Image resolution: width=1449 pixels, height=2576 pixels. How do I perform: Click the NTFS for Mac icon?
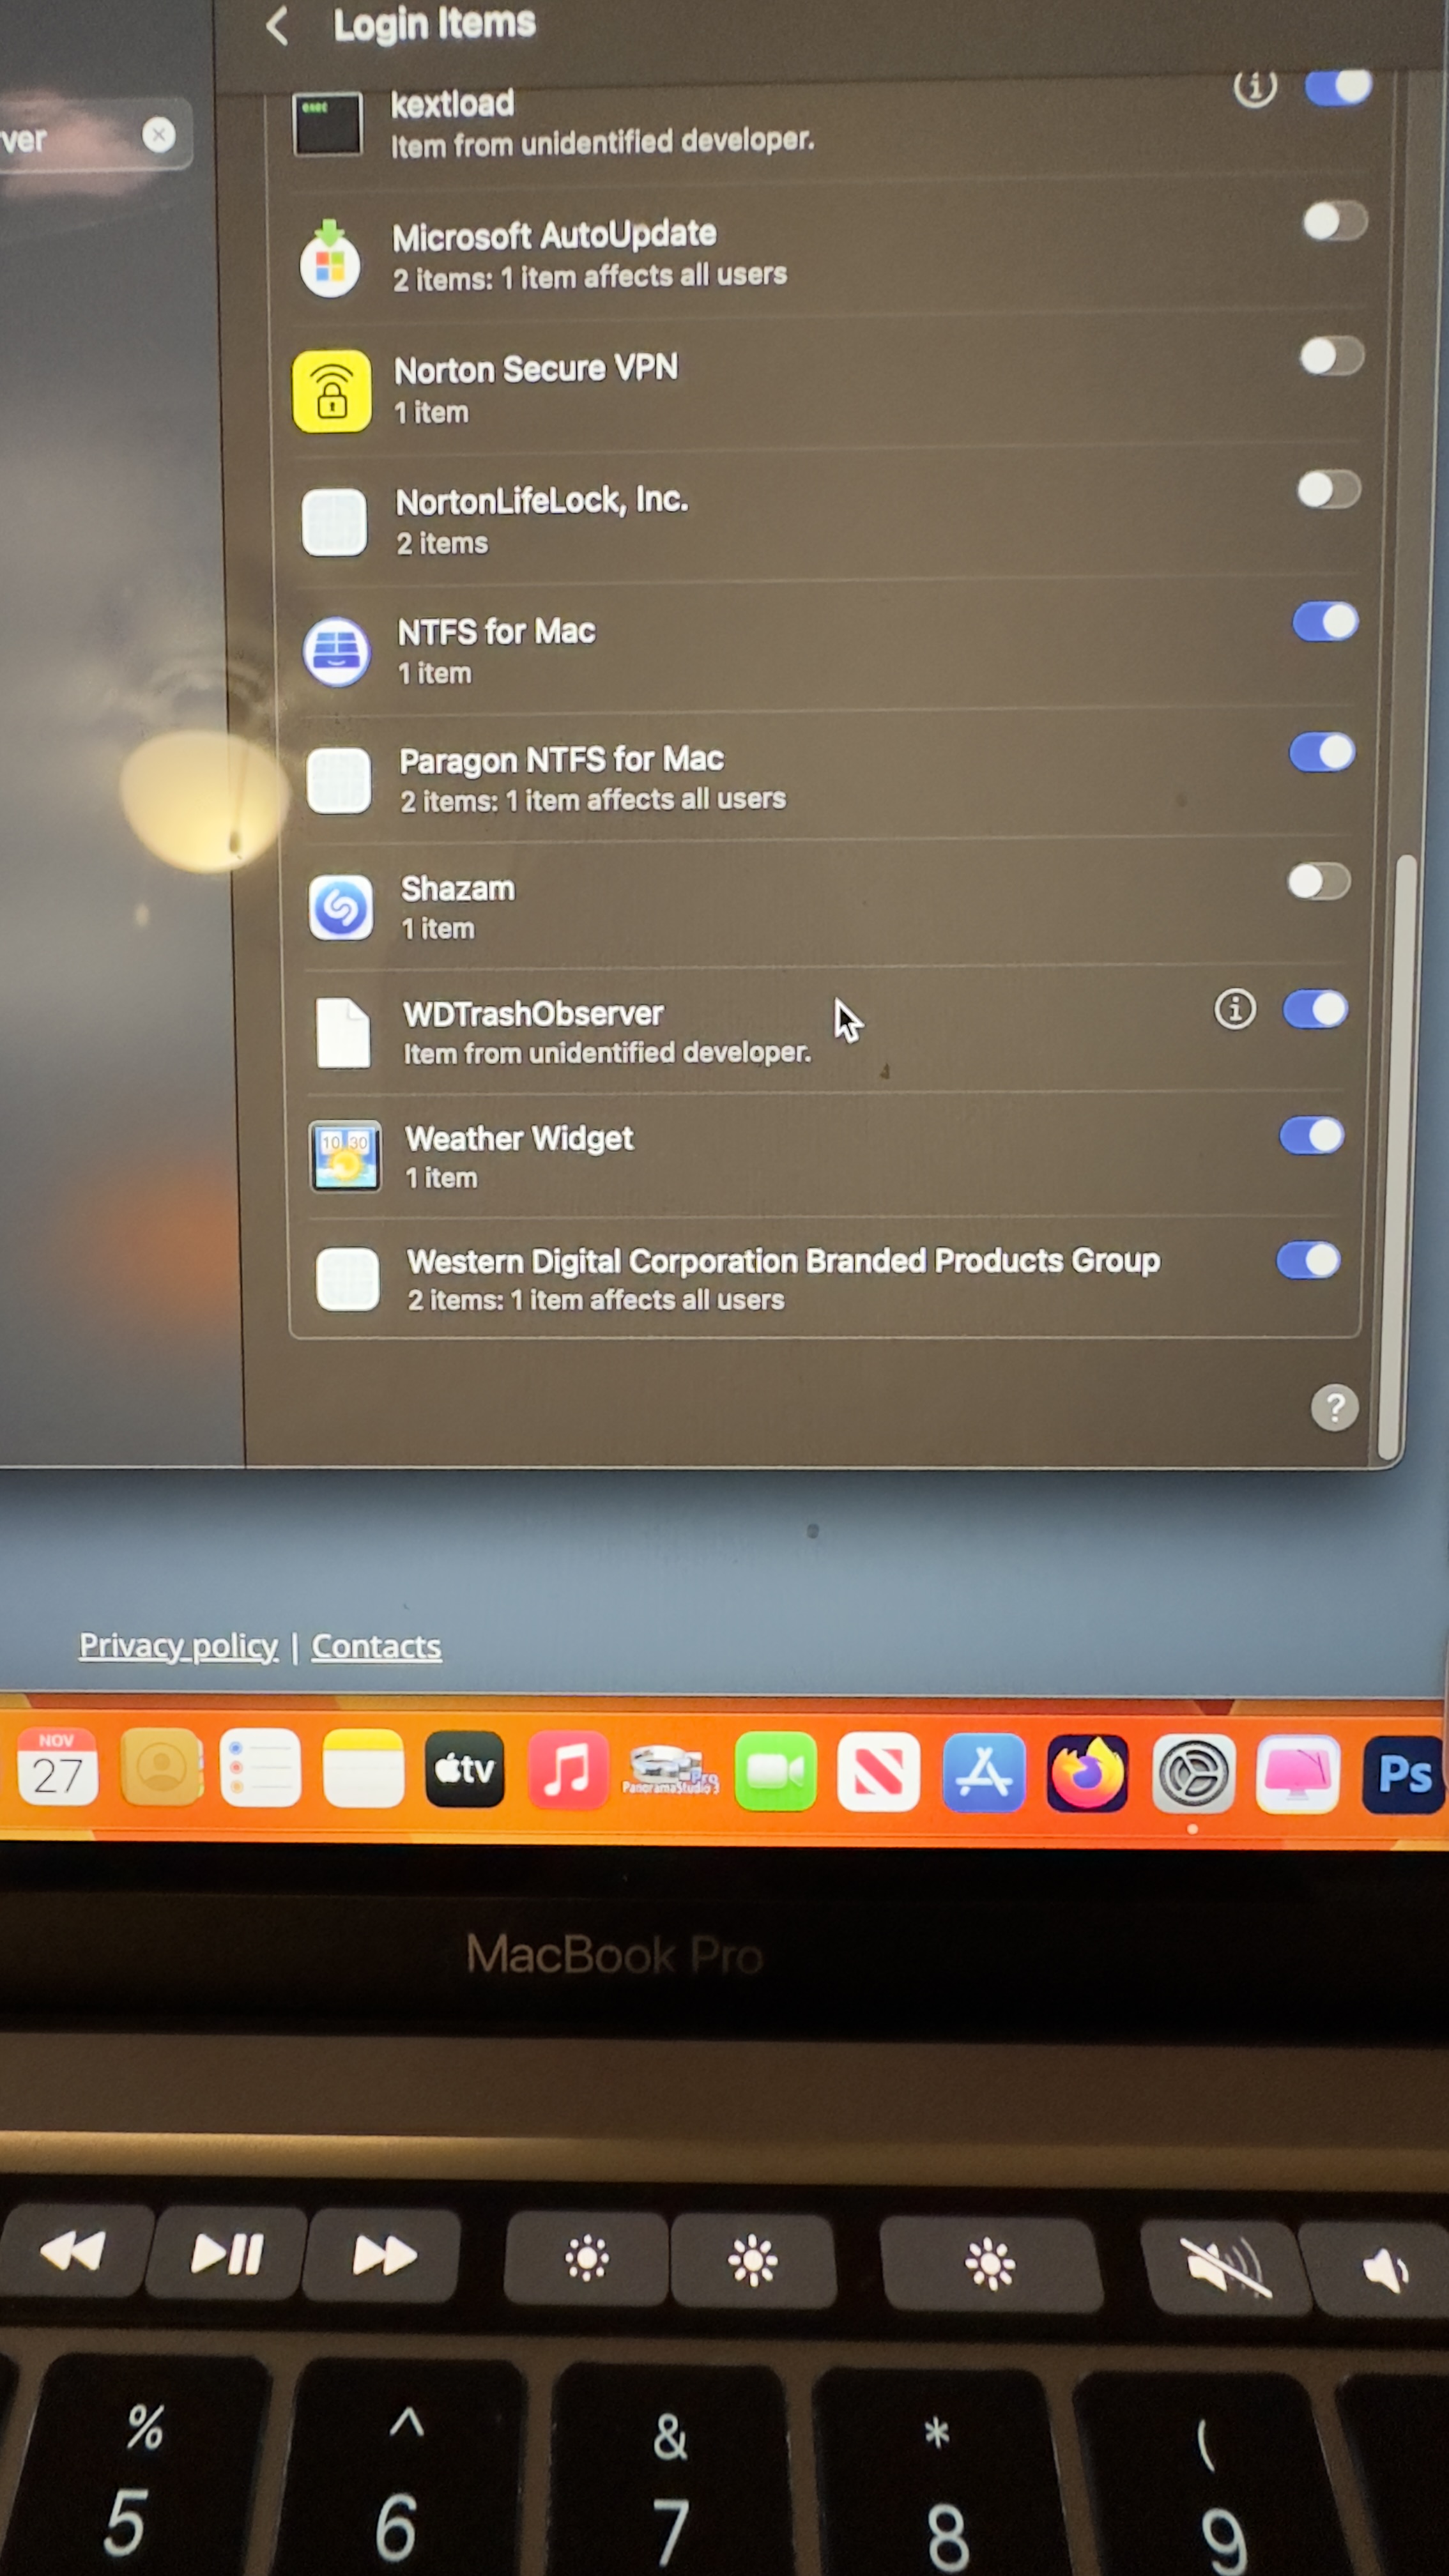click(336, 651)
